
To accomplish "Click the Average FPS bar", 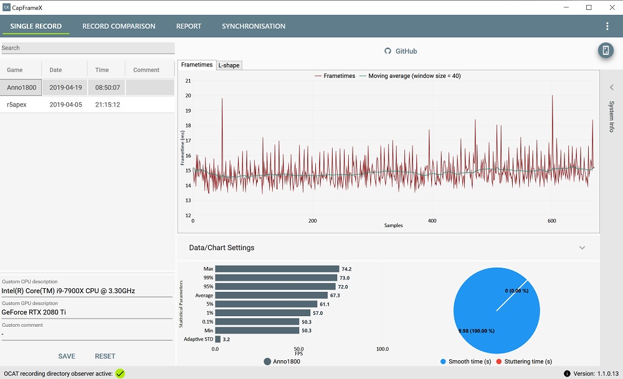I will point(272,295).
